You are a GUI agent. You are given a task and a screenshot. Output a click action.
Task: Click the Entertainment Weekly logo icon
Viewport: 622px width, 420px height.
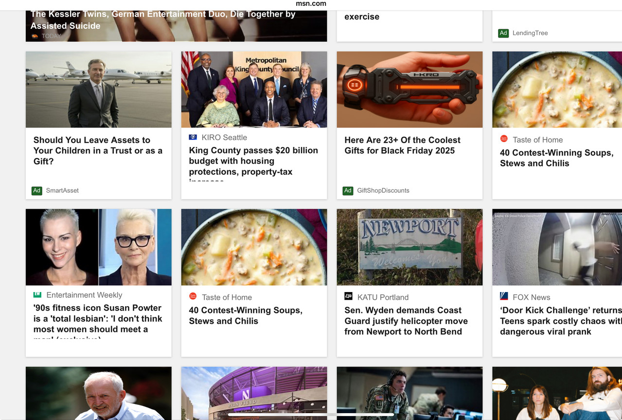tap(37, 295)
